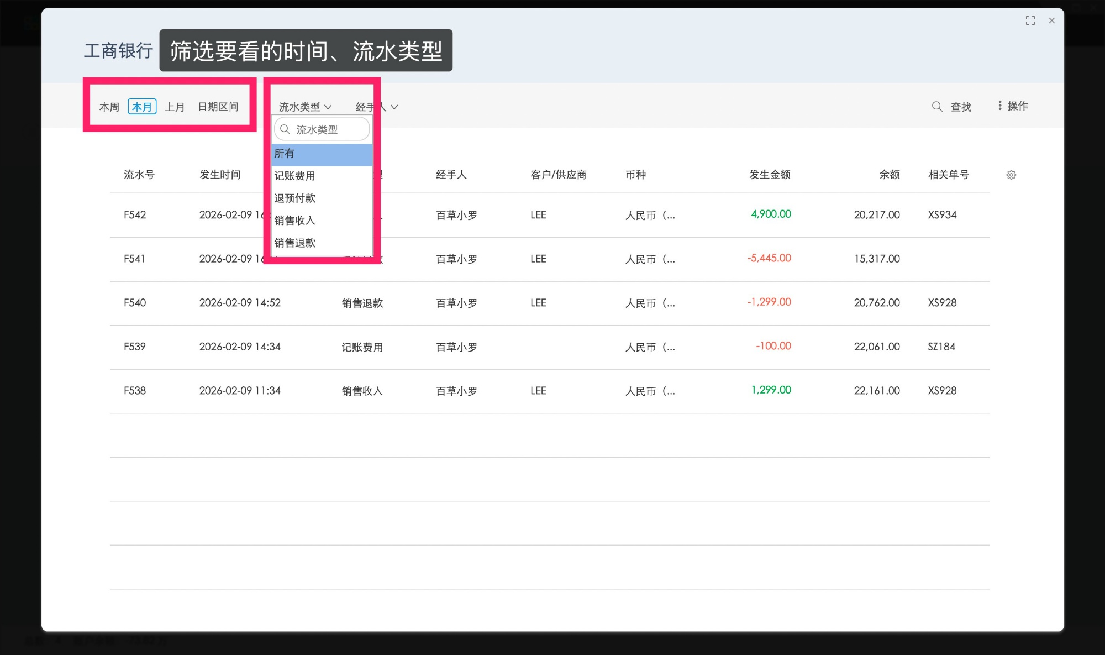Click the 查找 search button
Image resolution: width=1105 pixels, height=655 pixels.
point(961,107)
